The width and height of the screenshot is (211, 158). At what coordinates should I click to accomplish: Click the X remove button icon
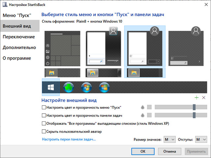point(203,98)
